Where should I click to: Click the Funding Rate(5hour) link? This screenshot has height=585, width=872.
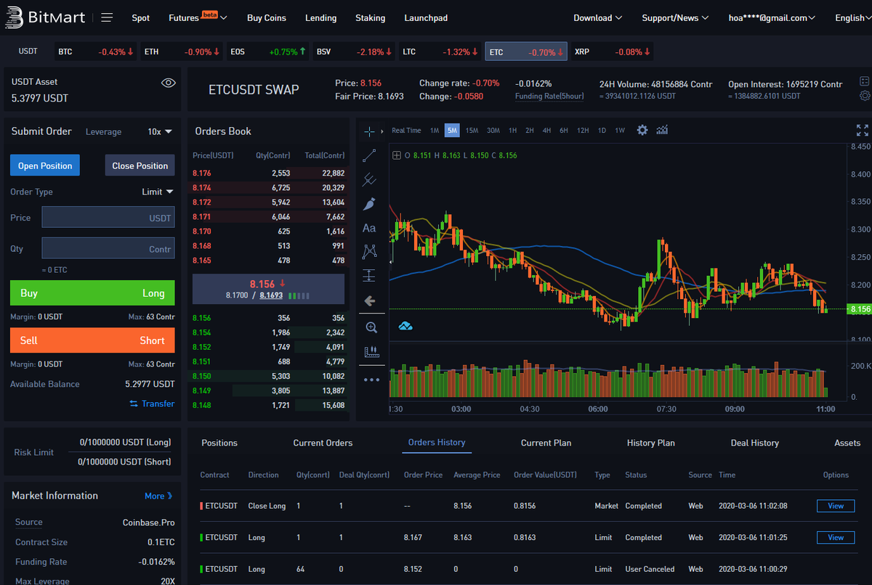(549, 96)
